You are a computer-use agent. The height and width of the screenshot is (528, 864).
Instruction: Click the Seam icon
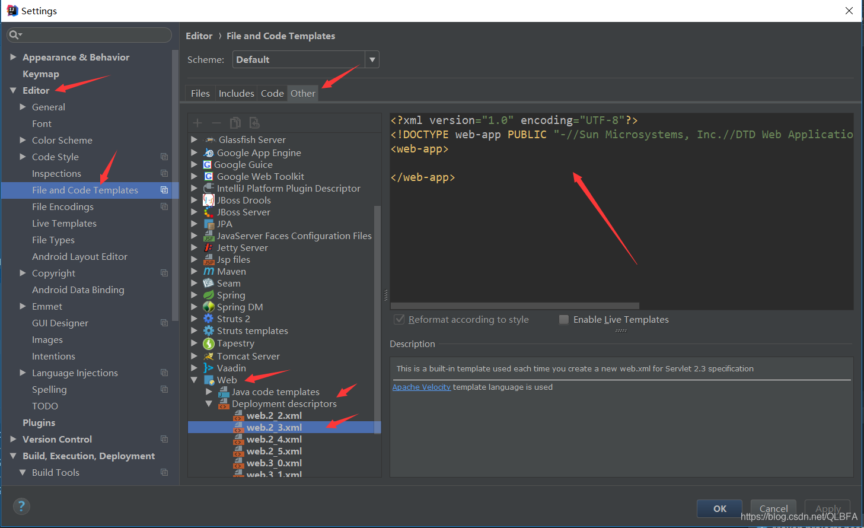[209, 284]
